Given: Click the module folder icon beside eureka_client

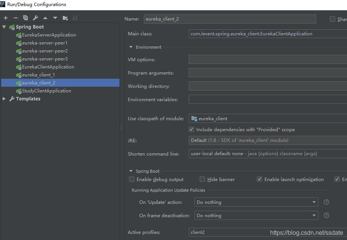Looking at the screenshot, I should click(x=194, y=119).
